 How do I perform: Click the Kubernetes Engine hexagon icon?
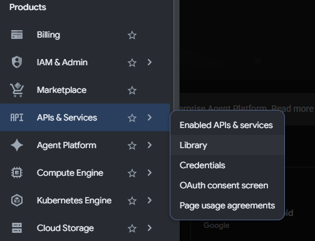pyautogui.click(x=17, y=200)
